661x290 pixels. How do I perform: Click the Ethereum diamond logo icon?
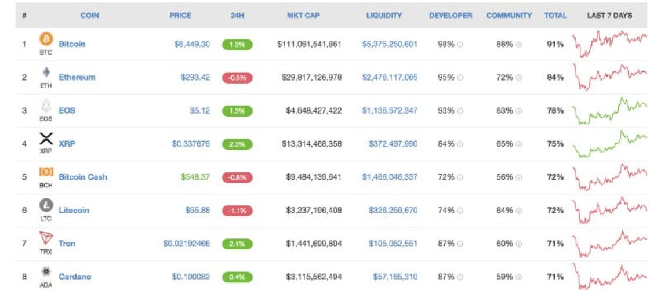click(x=46, y=72)
